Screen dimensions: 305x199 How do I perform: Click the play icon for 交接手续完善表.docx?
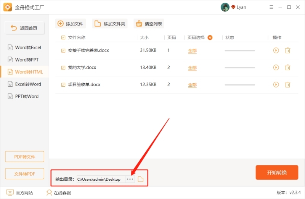coord(276,50)
